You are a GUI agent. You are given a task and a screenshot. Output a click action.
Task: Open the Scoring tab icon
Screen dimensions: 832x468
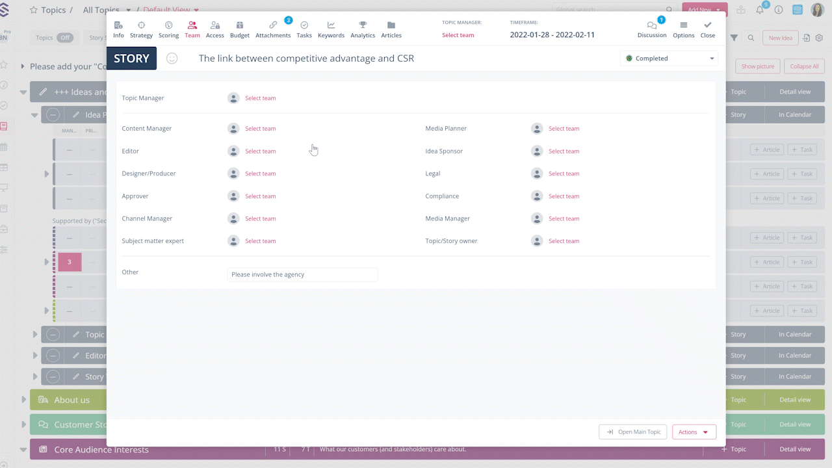click(168, 25)
